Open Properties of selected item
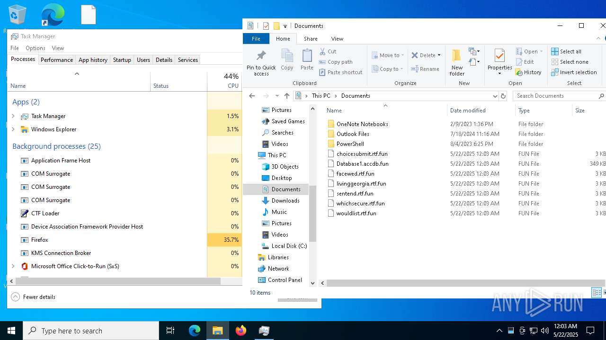606x340 pixels. click(x=499, y=62)
